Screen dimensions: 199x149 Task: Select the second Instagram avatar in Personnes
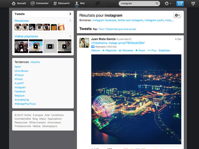tap(25, 27)
